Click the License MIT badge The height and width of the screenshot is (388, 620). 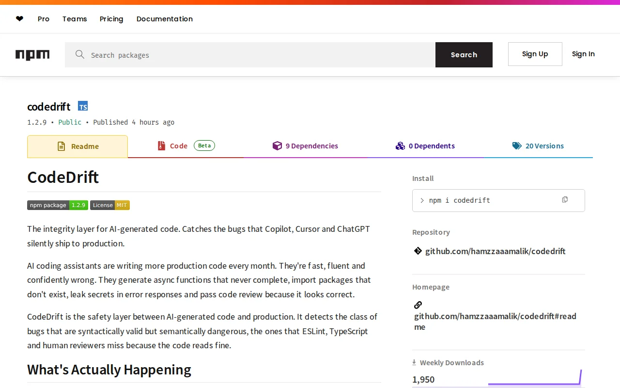click(x=110, y=205)
